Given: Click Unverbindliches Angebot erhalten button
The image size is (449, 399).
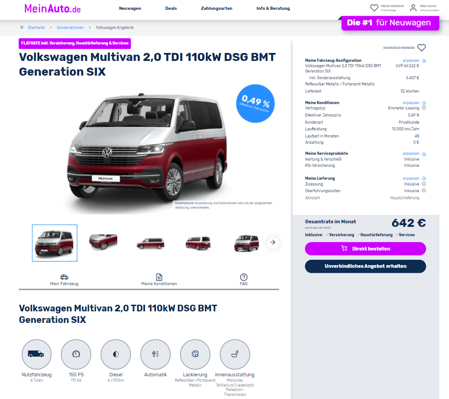Looking at the screenshot, I should 365,266.
